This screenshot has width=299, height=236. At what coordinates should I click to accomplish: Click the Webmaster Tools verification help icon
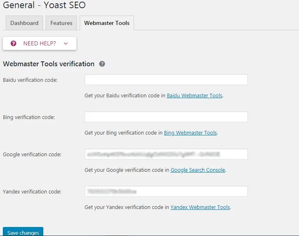(x=102, y=64)
